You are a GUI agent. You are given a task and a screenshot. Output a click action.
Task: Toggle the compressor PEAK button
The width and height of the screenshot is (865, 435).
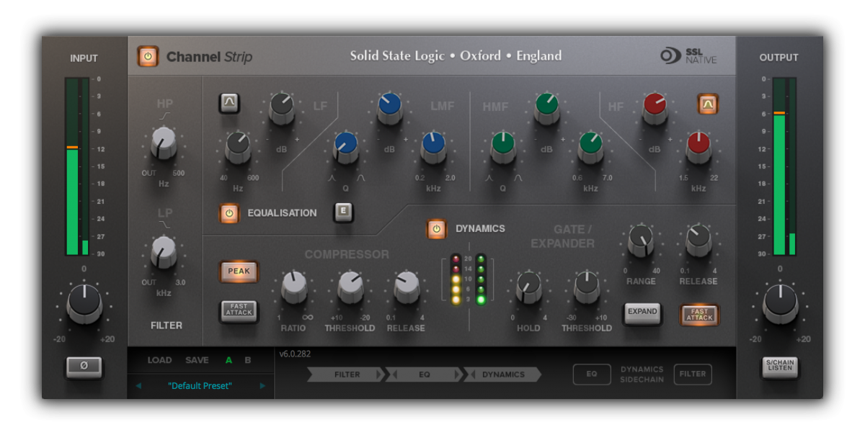coord(239,272)
